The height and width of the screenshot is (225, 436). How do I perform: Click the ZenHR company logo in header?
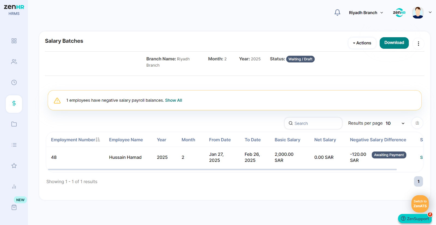click(399, 12)
